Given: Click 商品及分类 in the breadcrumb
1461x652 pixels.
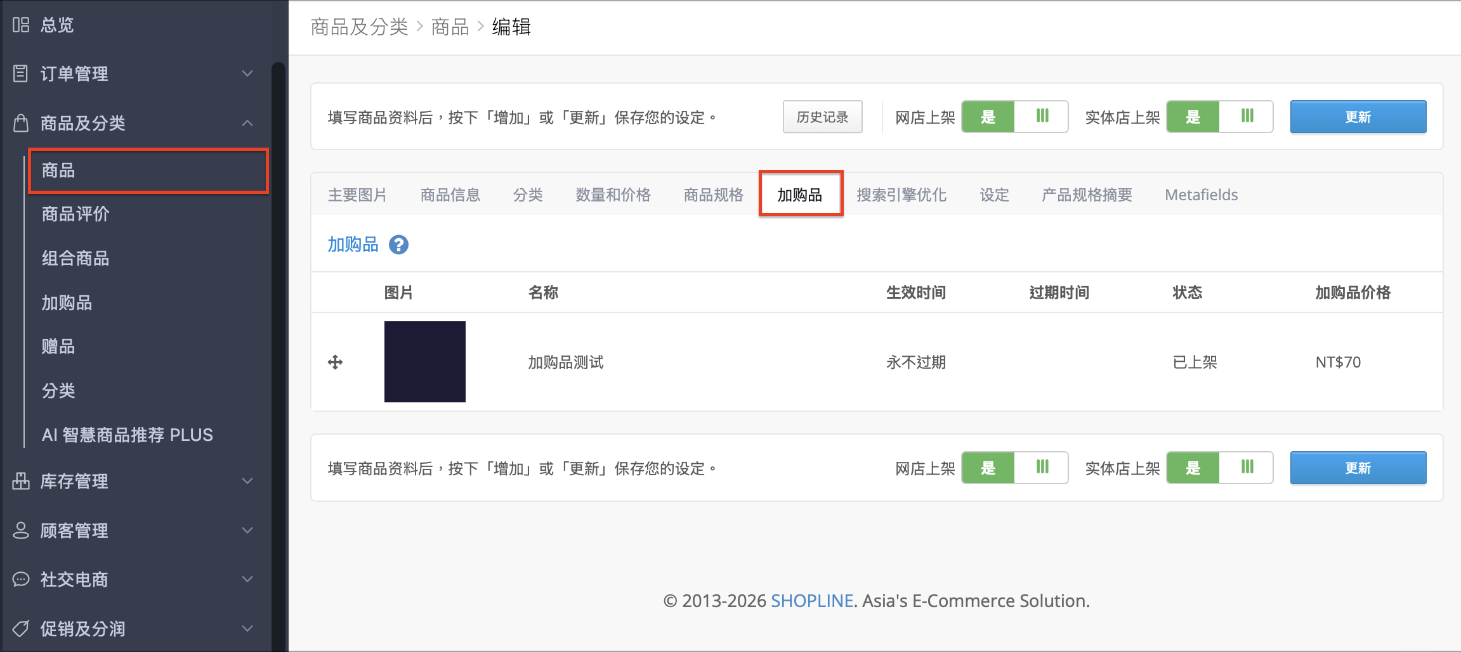Looking at the screenshot, I should [360, 27].
